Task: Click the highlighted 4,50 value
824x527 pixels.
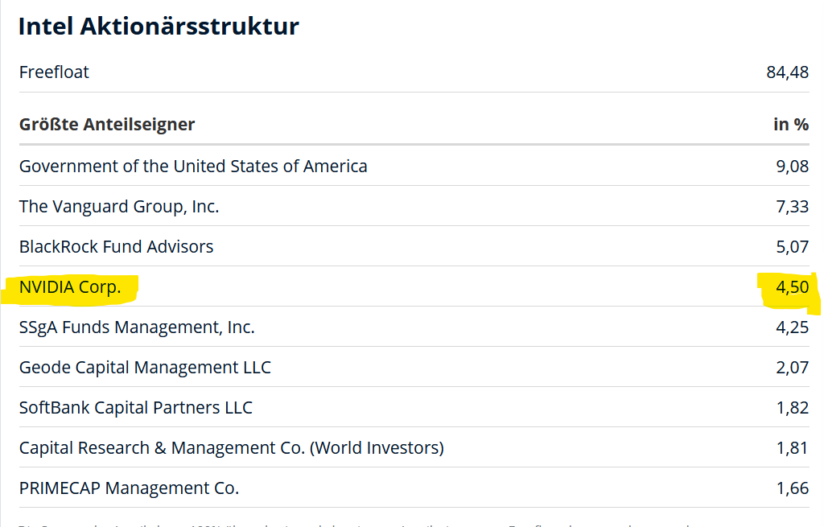Action: pyautogui.click(x=792, y=287)
